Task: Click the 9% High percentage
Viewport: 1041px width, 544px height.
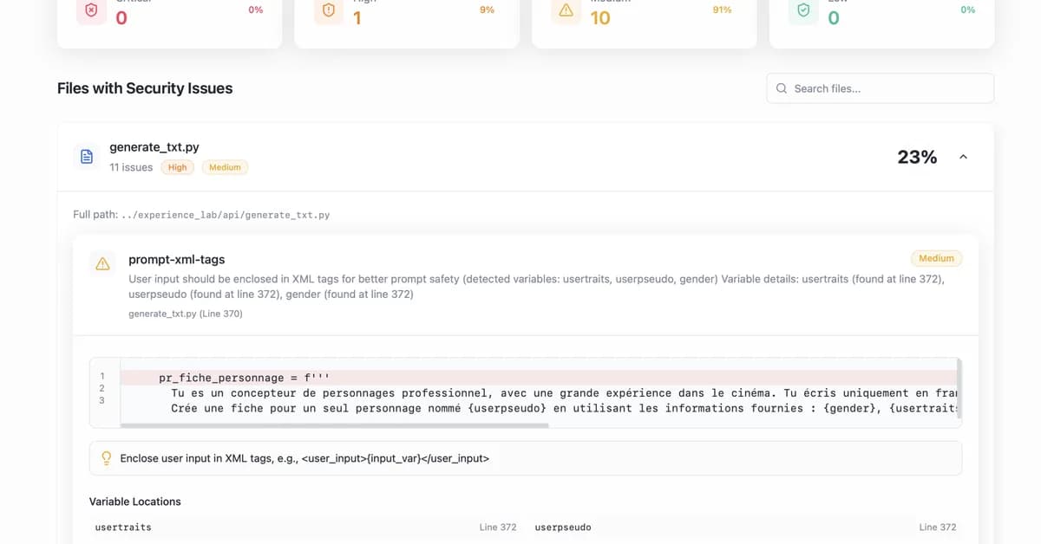Action: tap(487, 10)
